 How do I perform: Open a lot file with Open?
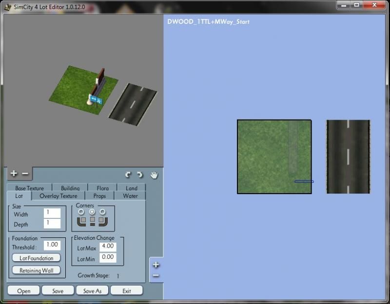click(24, 290)
